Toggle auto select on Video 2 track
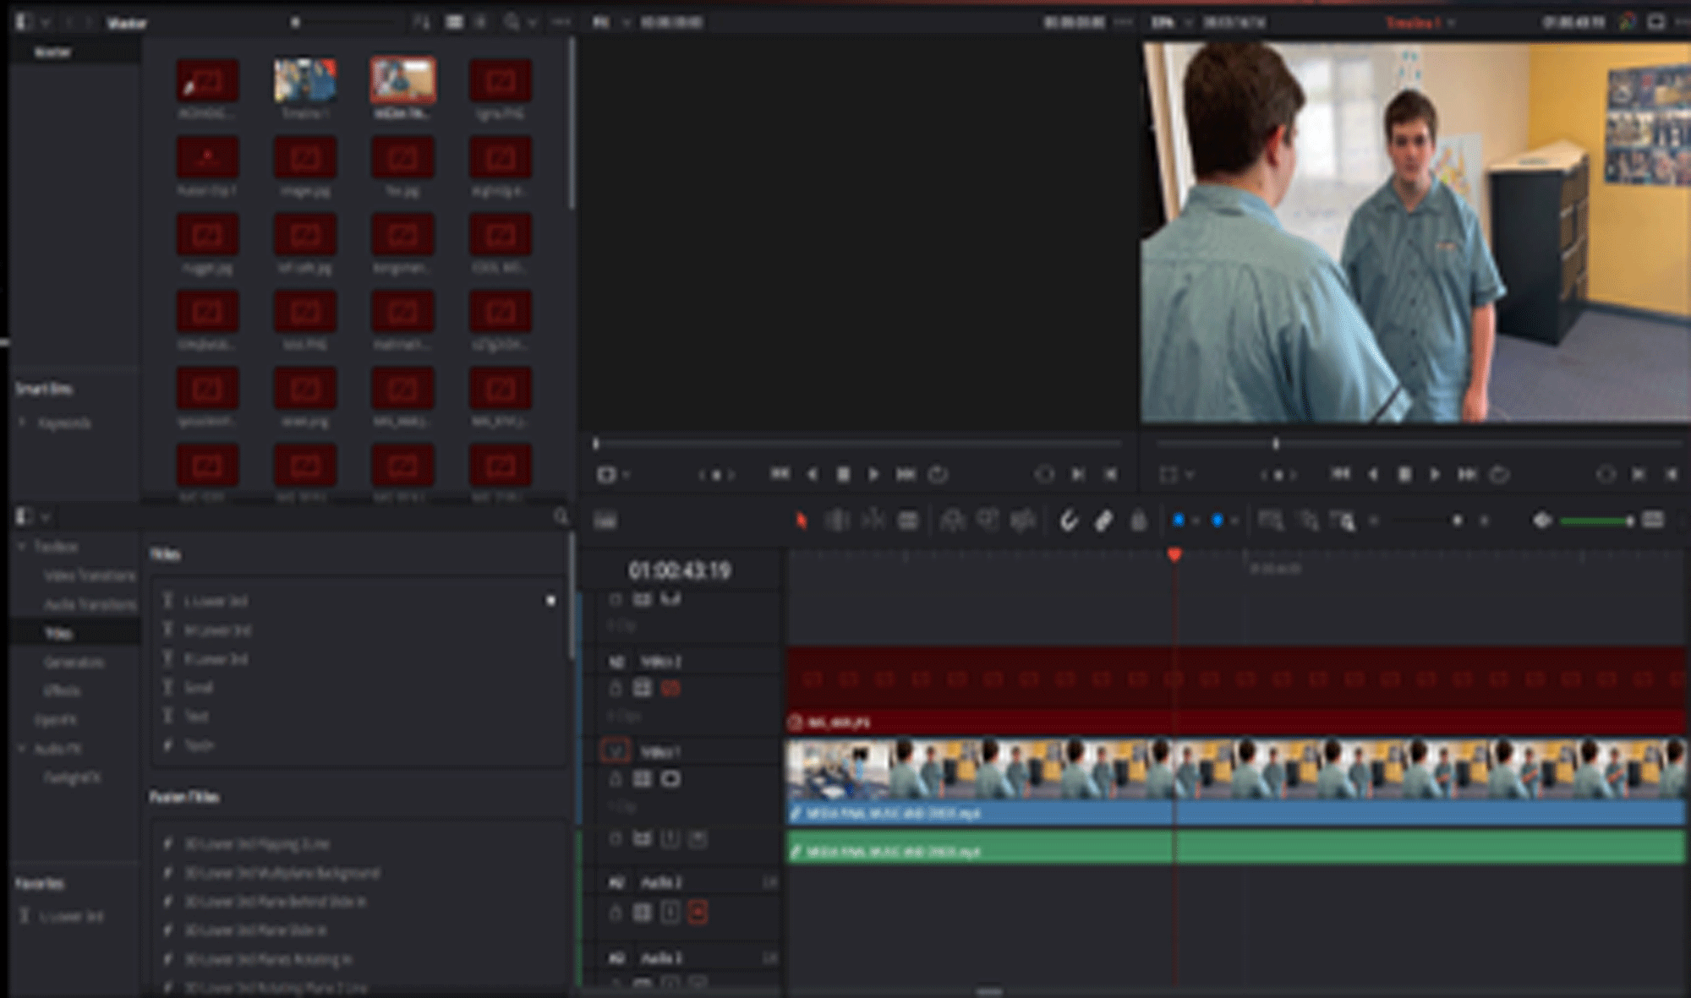 tap(643, 689)
